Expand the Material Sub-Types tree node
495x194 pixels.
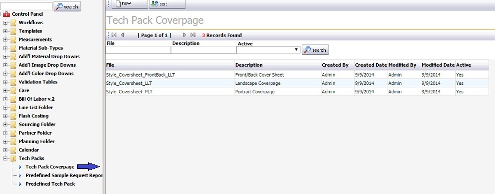click(5, 48)
